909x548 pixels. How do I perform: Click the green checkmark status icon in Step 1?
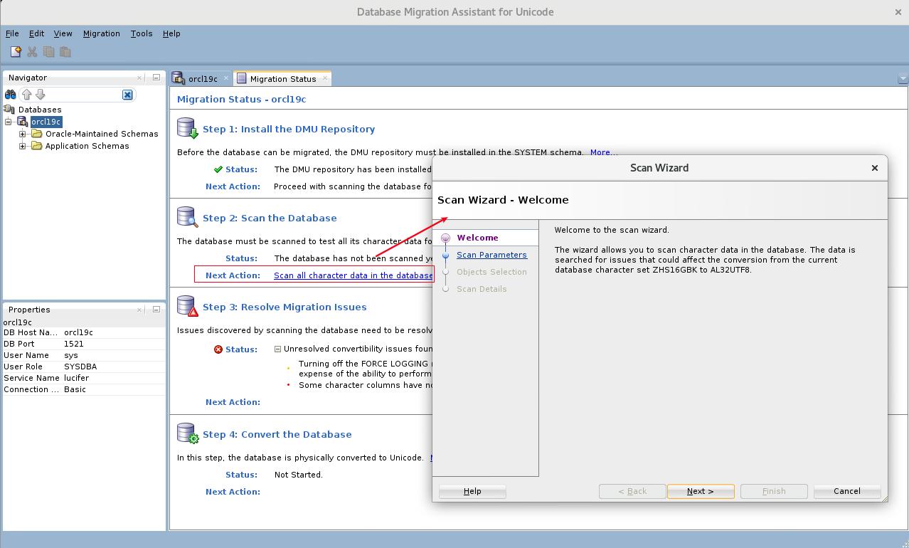pyautogui.click(x=218, y=169)
